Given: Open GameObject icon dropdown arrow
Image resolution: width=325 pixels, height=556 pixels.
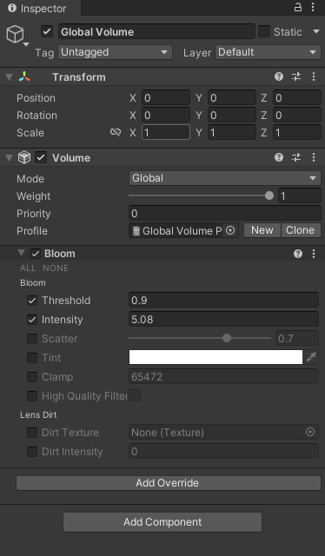Looking at the screenshot, I should (x=26, y=44).
